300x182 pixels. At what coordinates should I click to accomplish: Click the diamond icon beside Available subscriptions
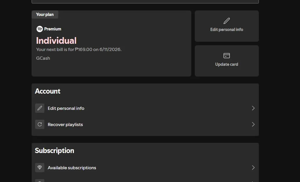pyautogui.click(x=40, y=168)
